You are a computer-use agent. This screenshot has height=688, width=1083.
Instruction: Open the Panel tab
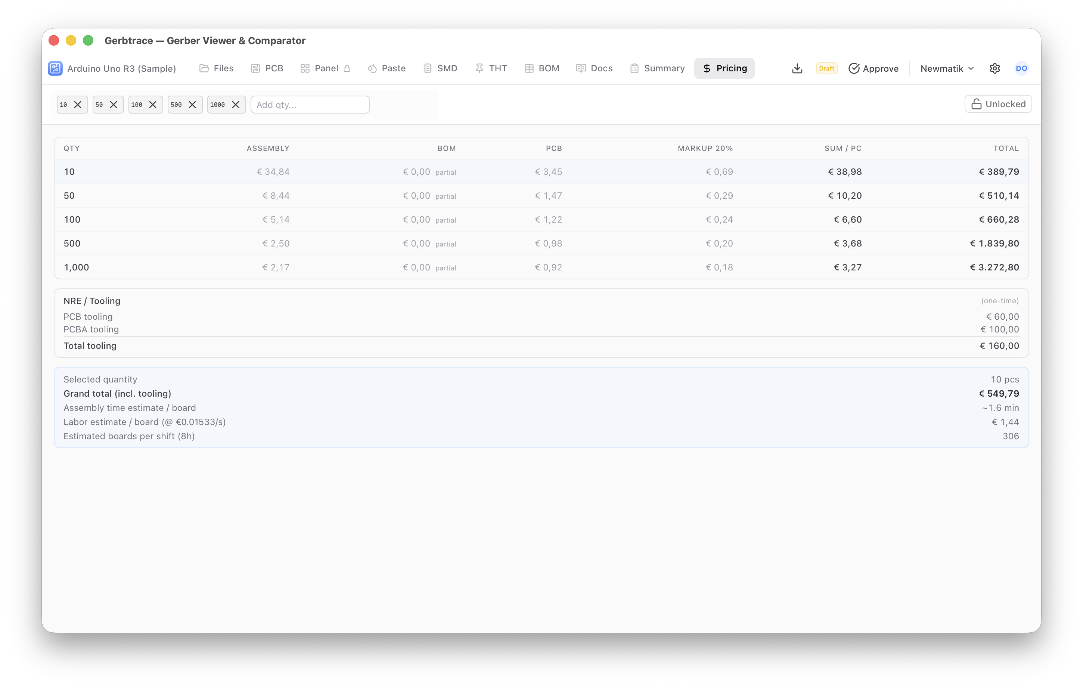(x=319, y=68)
